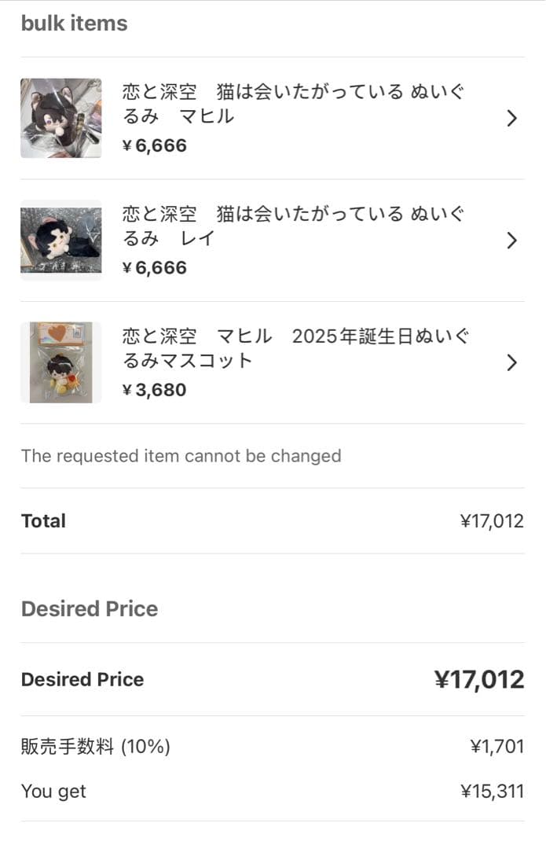Open the 猫は会いたがっている ぬいぐるみ レイ listing title
This screenshot has height=849, width=546.
click(293, 226)
